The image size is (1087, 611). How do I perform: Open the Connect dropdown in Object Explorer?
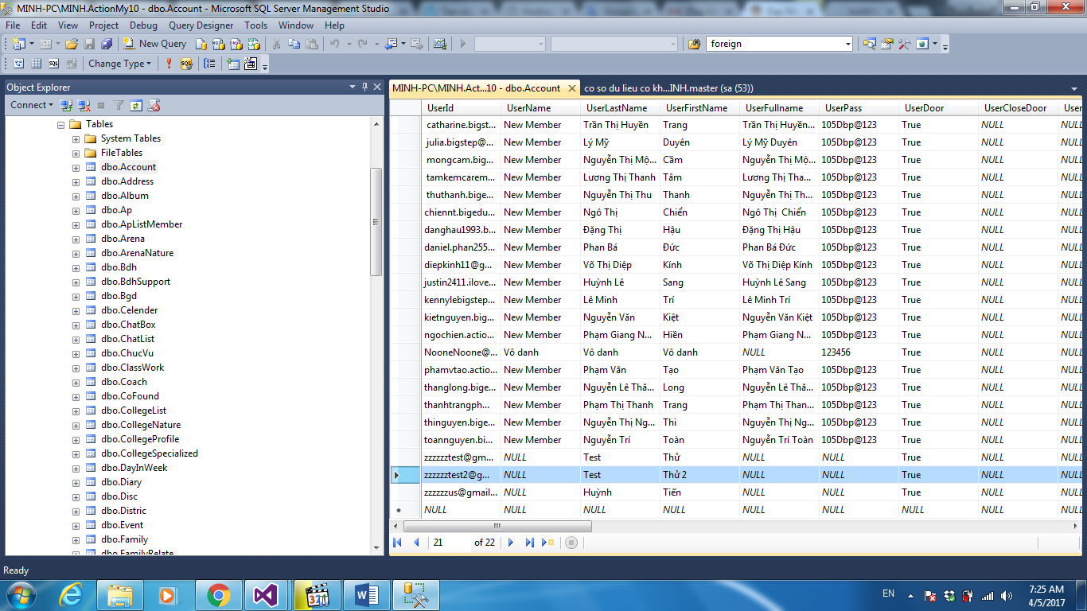point(32,105)
